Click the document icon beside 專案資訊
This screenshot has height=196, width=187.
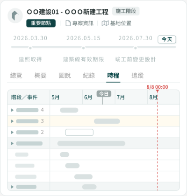tap(68, 23)
